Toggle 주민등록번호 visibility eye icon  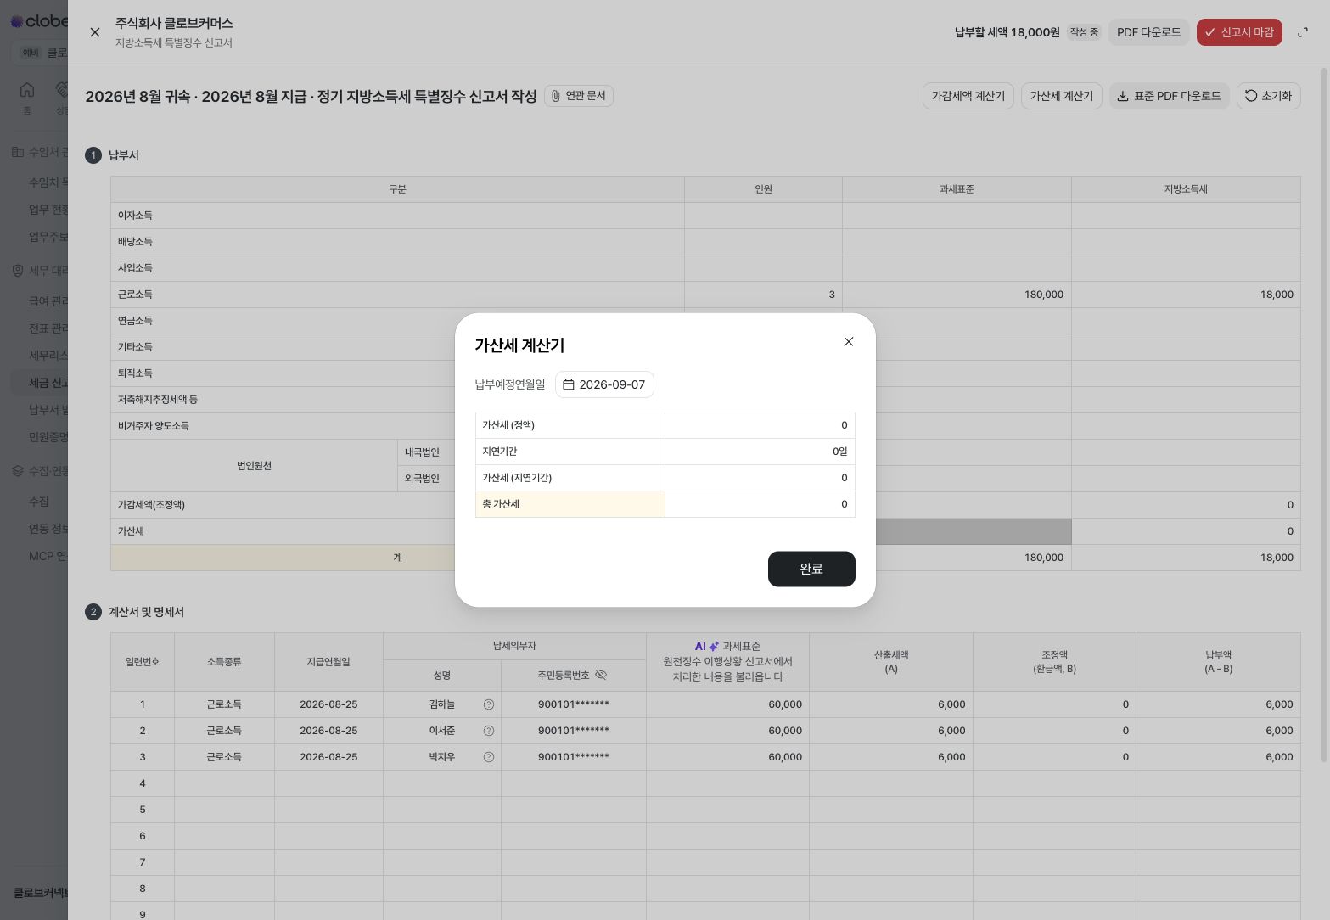point(601,675)
